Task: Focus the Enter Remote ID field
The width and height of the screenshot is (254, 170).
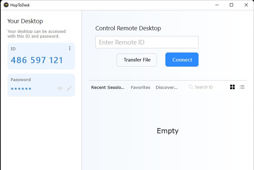Action: (147, 42)
